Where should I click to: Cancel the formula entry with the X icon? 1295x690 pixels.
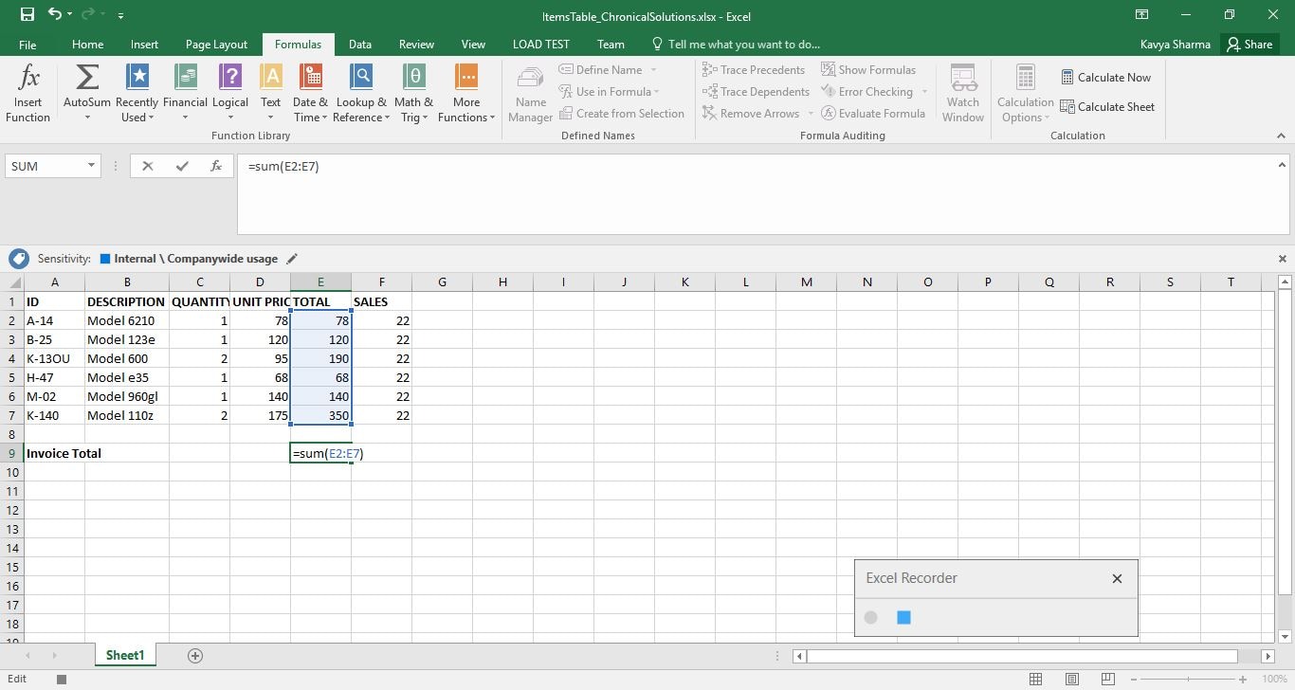(x=147, y=166)
